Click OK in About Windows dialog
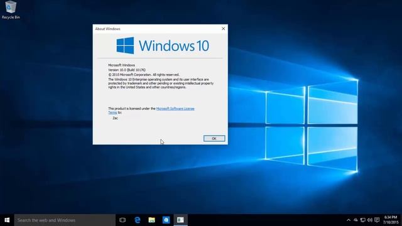The height and width of the screenshot is (226, 402). [214, 138]
